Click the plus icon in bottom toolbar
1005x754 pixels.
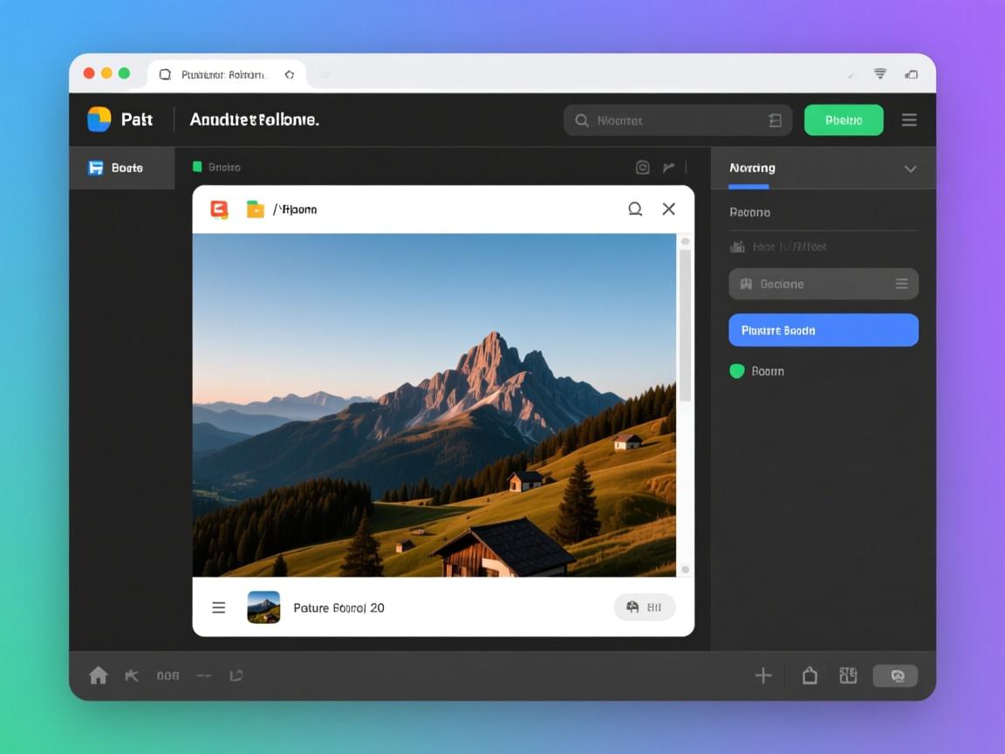[763, 675]
